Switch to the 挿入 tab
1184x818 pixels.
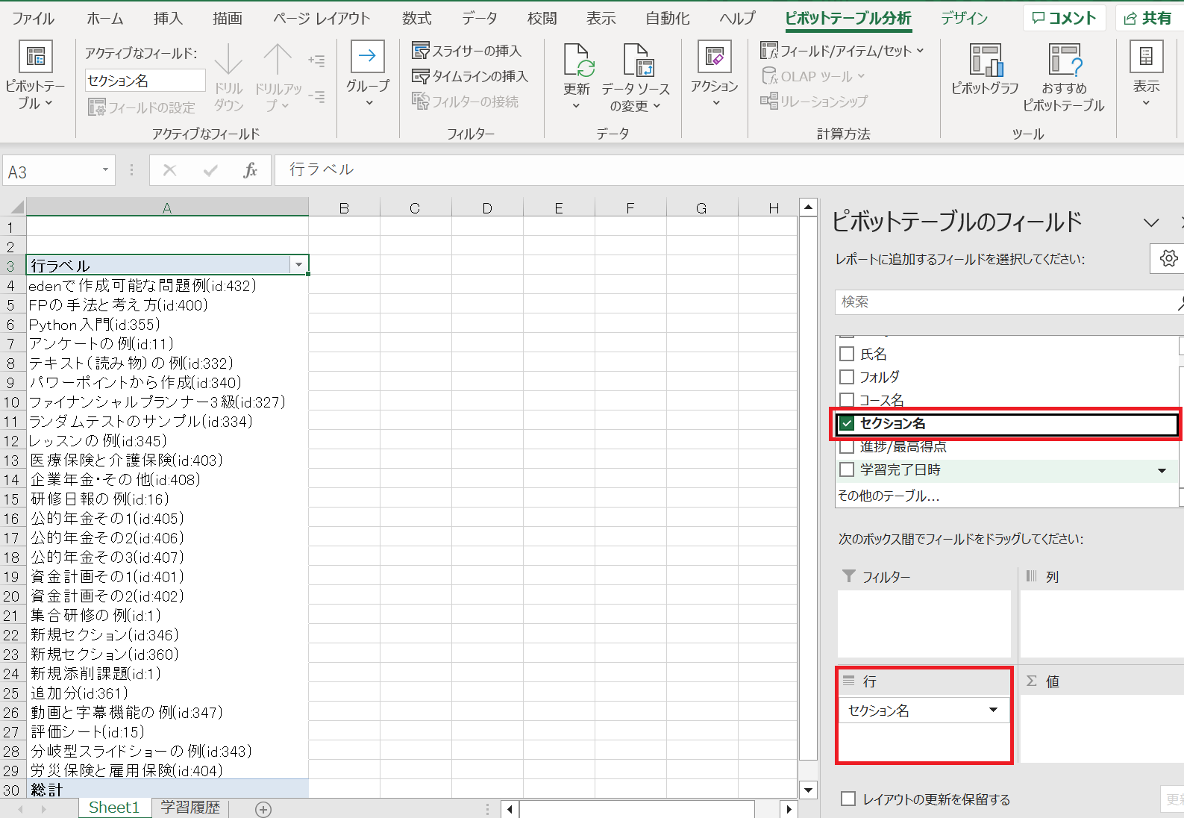(168, 18)
